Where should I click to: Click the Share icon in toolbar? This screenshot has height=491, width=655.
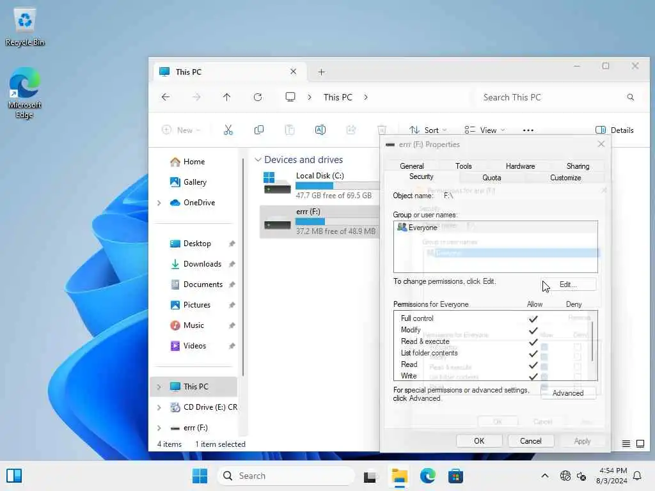351,130
